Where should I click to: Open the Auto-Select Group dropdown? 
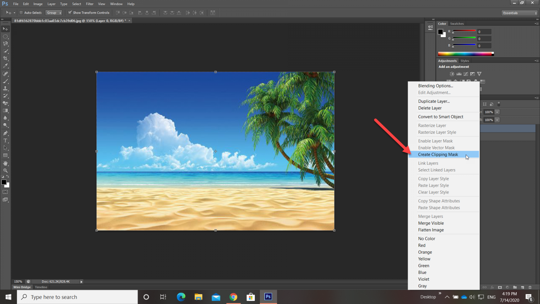pyautogui.click(x=54, y=13)
